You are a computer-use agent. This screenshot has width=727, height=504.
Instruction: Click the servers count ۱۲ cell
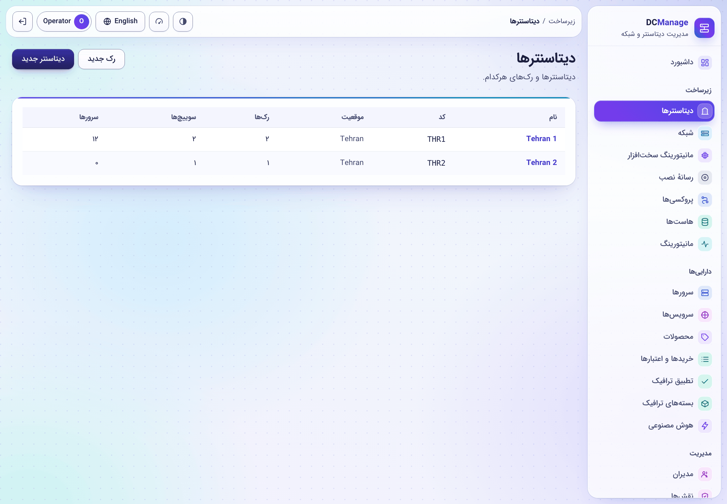pos(95,139)
